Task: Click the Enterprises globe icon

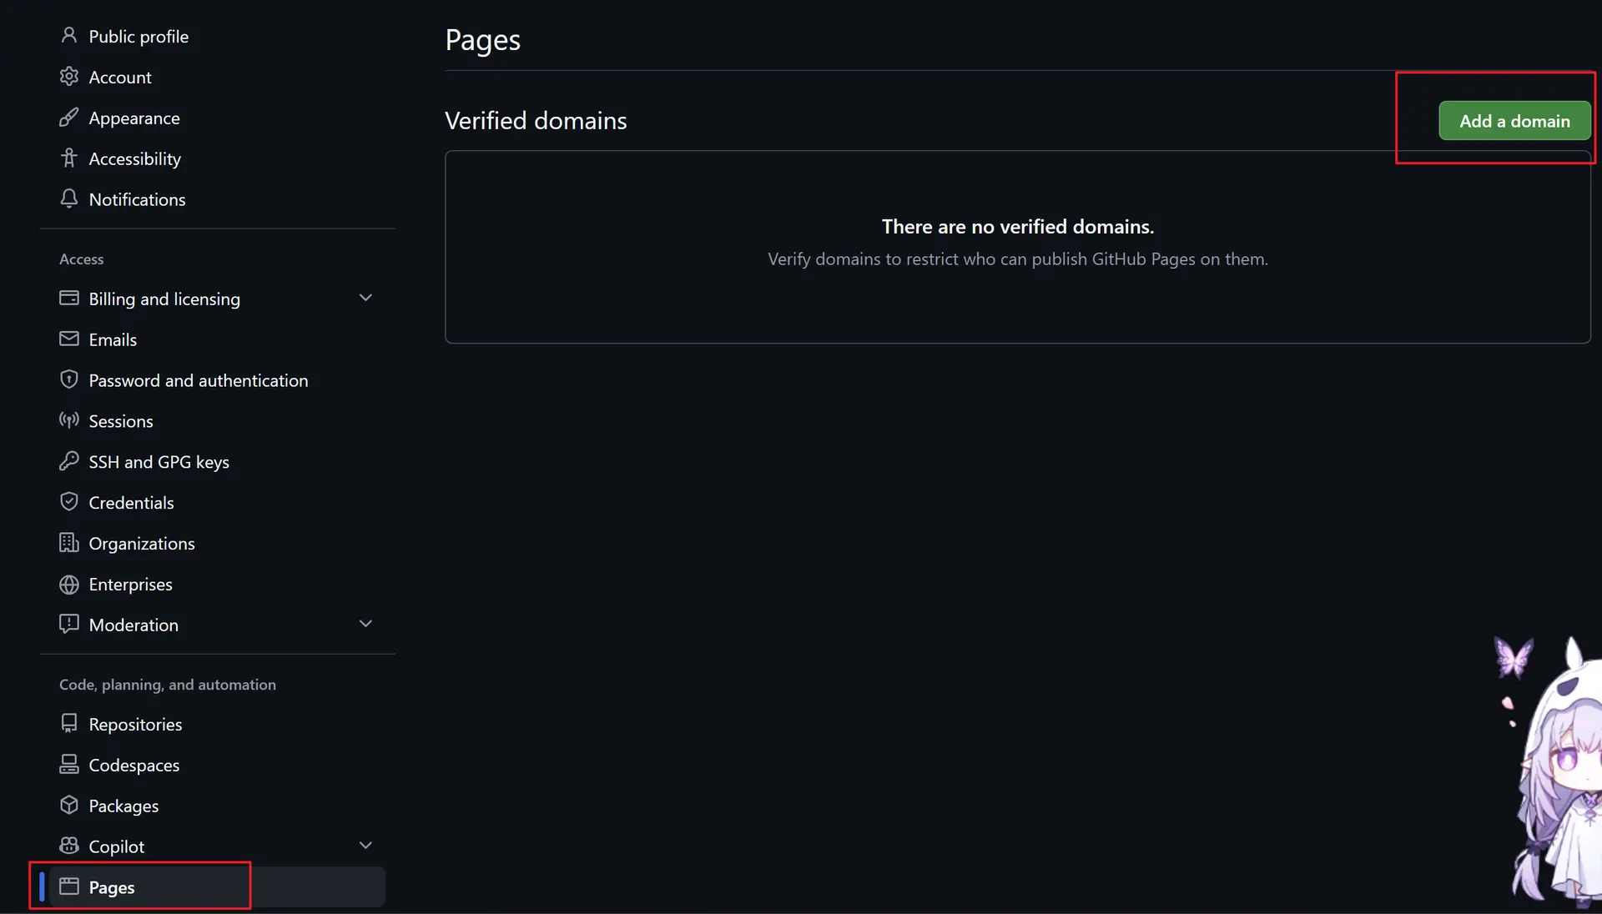Action: tap(69, 585)
